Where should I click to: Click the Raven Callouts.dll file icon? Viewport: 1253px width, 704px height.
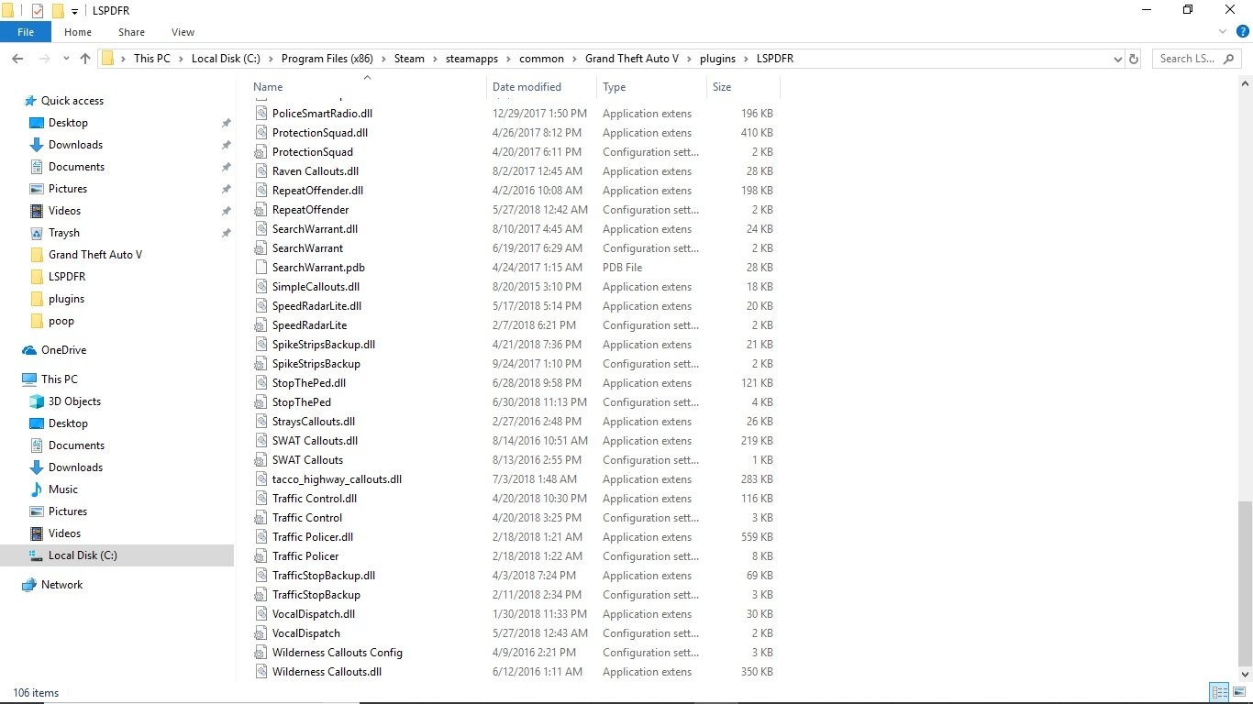pos(261,171)
